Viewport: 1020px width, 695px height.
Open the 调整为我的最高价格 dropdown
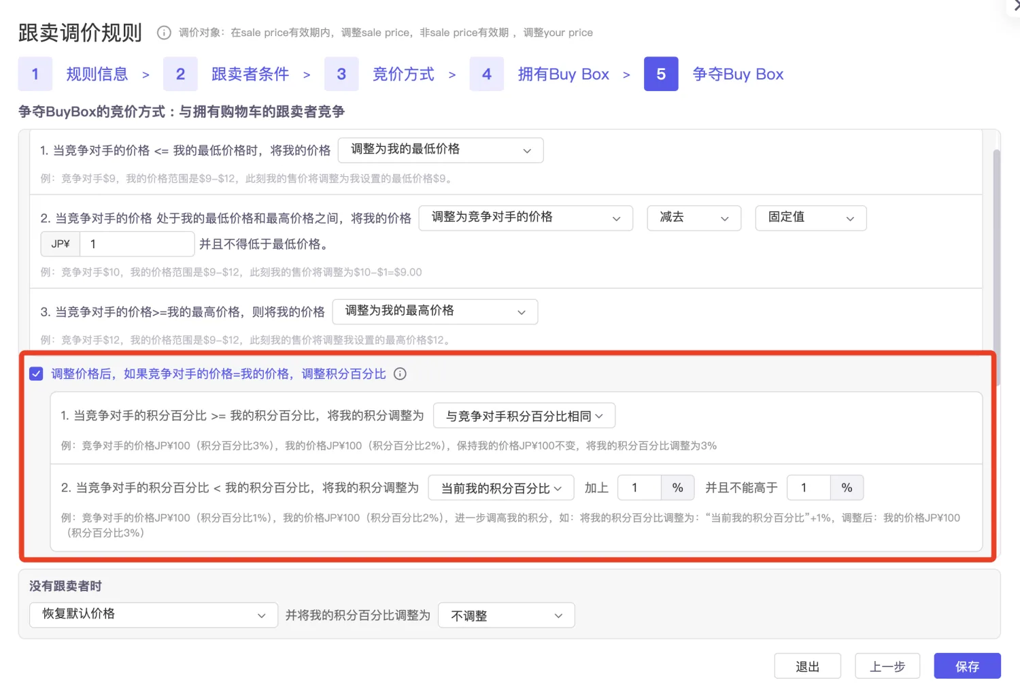(x=435, y=311)
